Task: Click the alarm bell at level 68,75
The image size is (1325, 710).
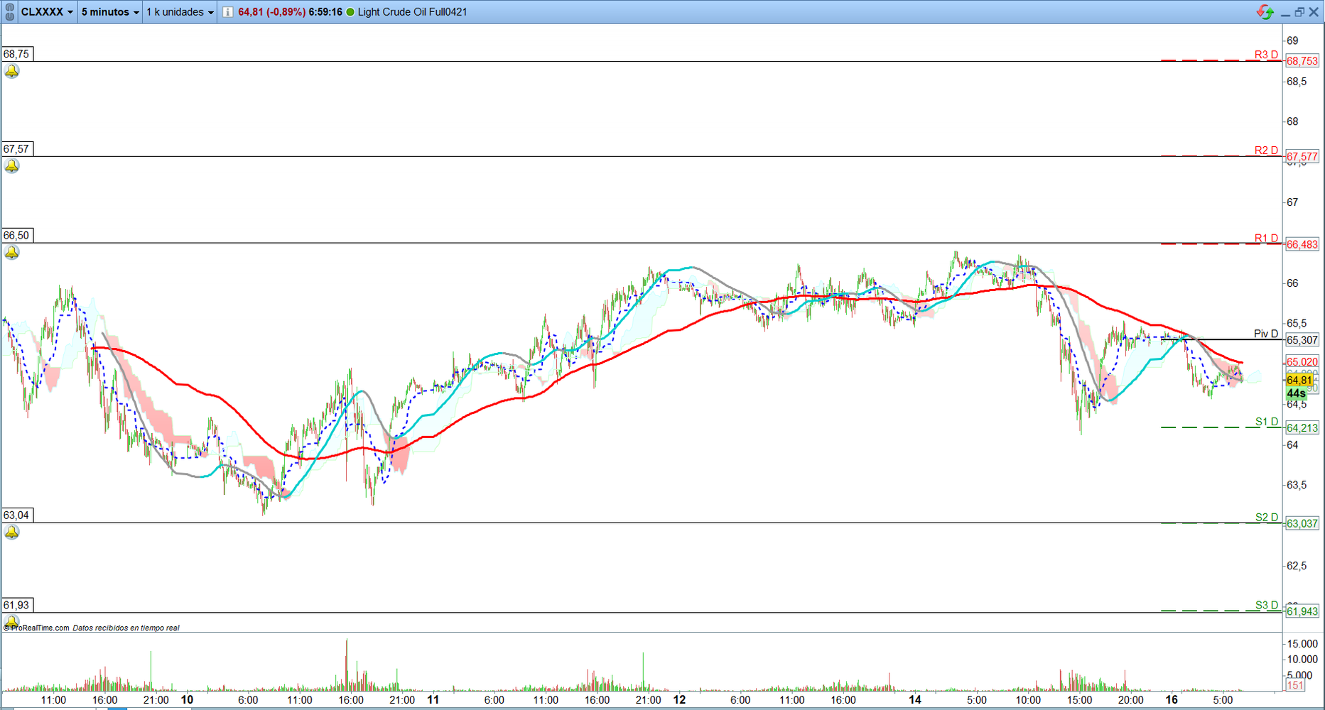Action: tap(12, 71)
